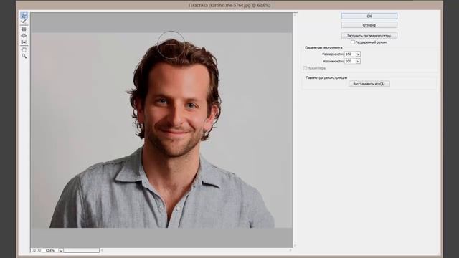This screenshot has height=258, width=459.
Task: Select the Zoom magnifier tool
Action: (24, 56)
